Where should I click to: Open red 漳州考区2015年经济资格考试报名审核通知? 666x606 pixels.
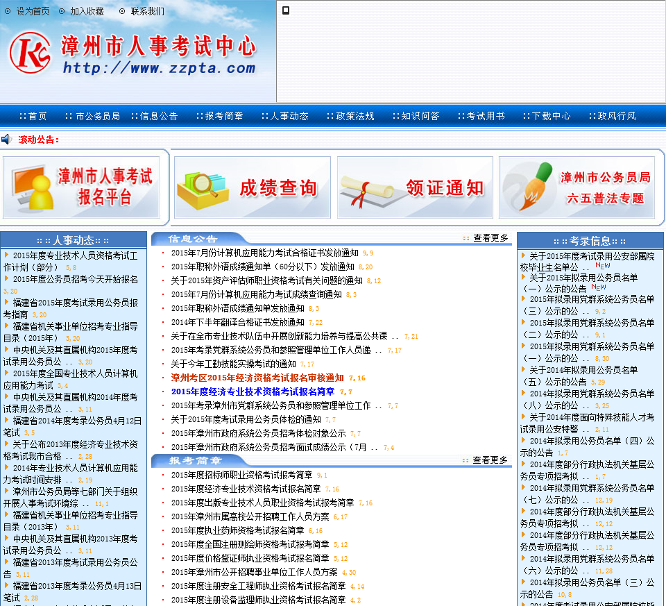tap(257, 378)
